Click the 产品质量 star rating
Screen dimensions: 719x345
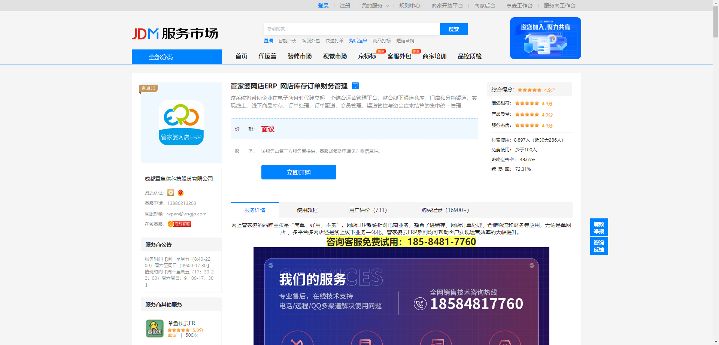[527, 115]
